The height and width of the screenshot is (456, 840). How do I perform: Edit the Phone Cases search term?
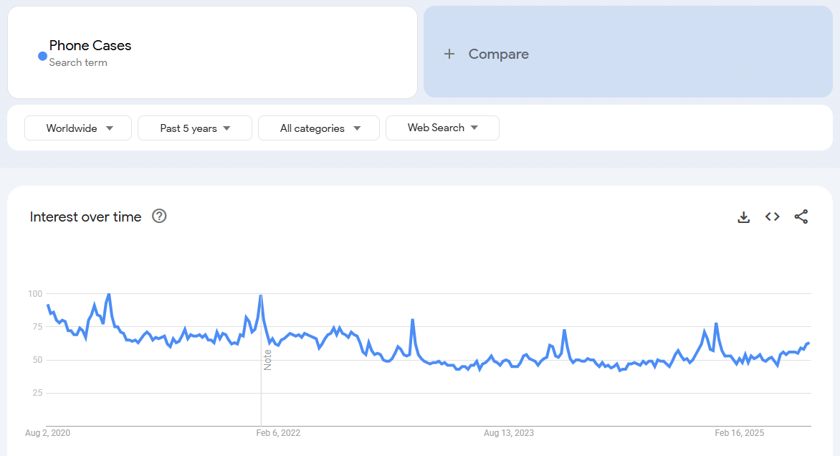tap(90, 45)
